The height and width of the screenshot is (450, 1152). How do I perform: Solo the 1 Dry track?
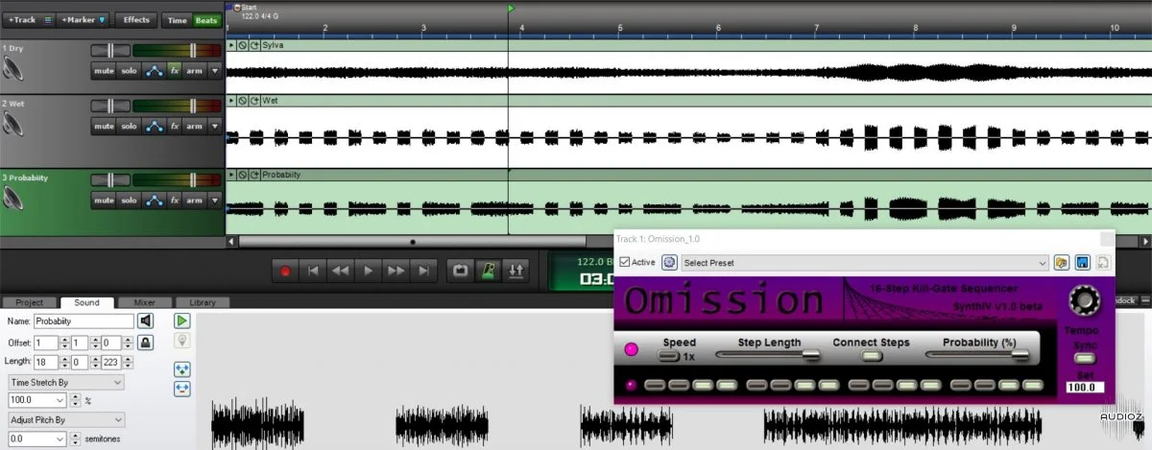[129, 71]
